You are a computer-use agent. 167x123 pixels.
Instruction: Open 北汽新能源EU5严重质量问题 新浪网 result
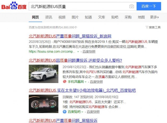pos(70,36)
